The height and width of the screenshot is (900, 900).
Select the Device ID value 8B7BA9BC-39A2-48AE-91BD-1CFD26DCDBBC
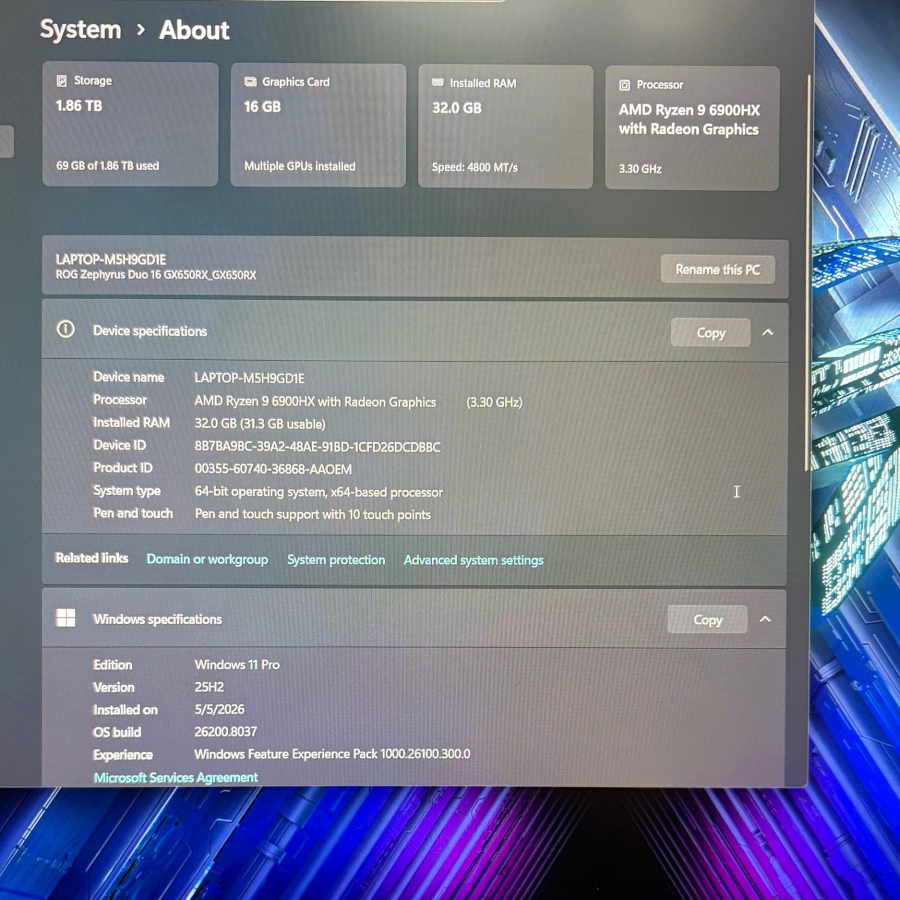[x=318, y=447]
